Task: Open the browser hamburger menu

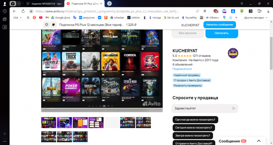Action: (x=242, y=4)
